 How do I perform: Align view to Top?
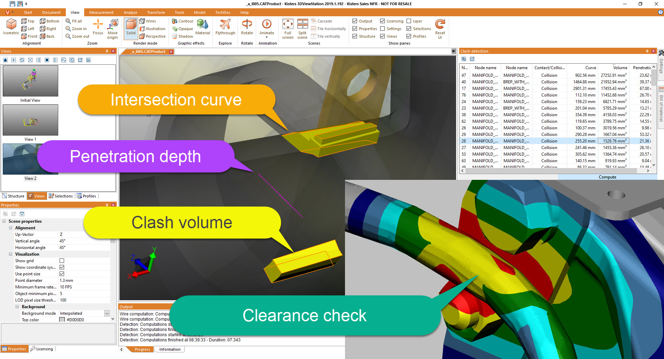[28, 21]
